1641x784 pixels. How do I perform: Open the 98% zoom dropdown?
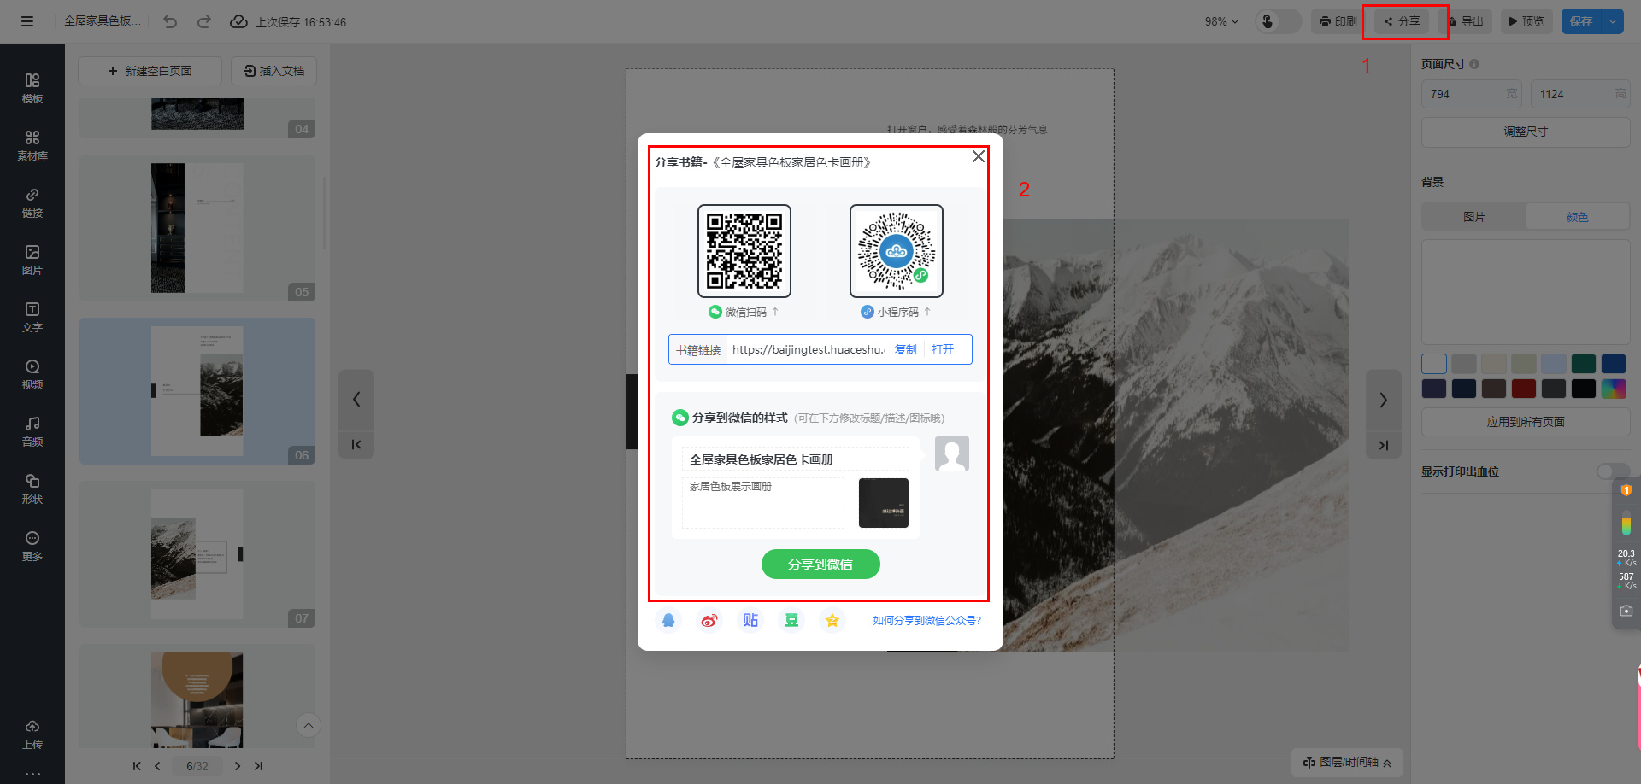pos(1221,21)
